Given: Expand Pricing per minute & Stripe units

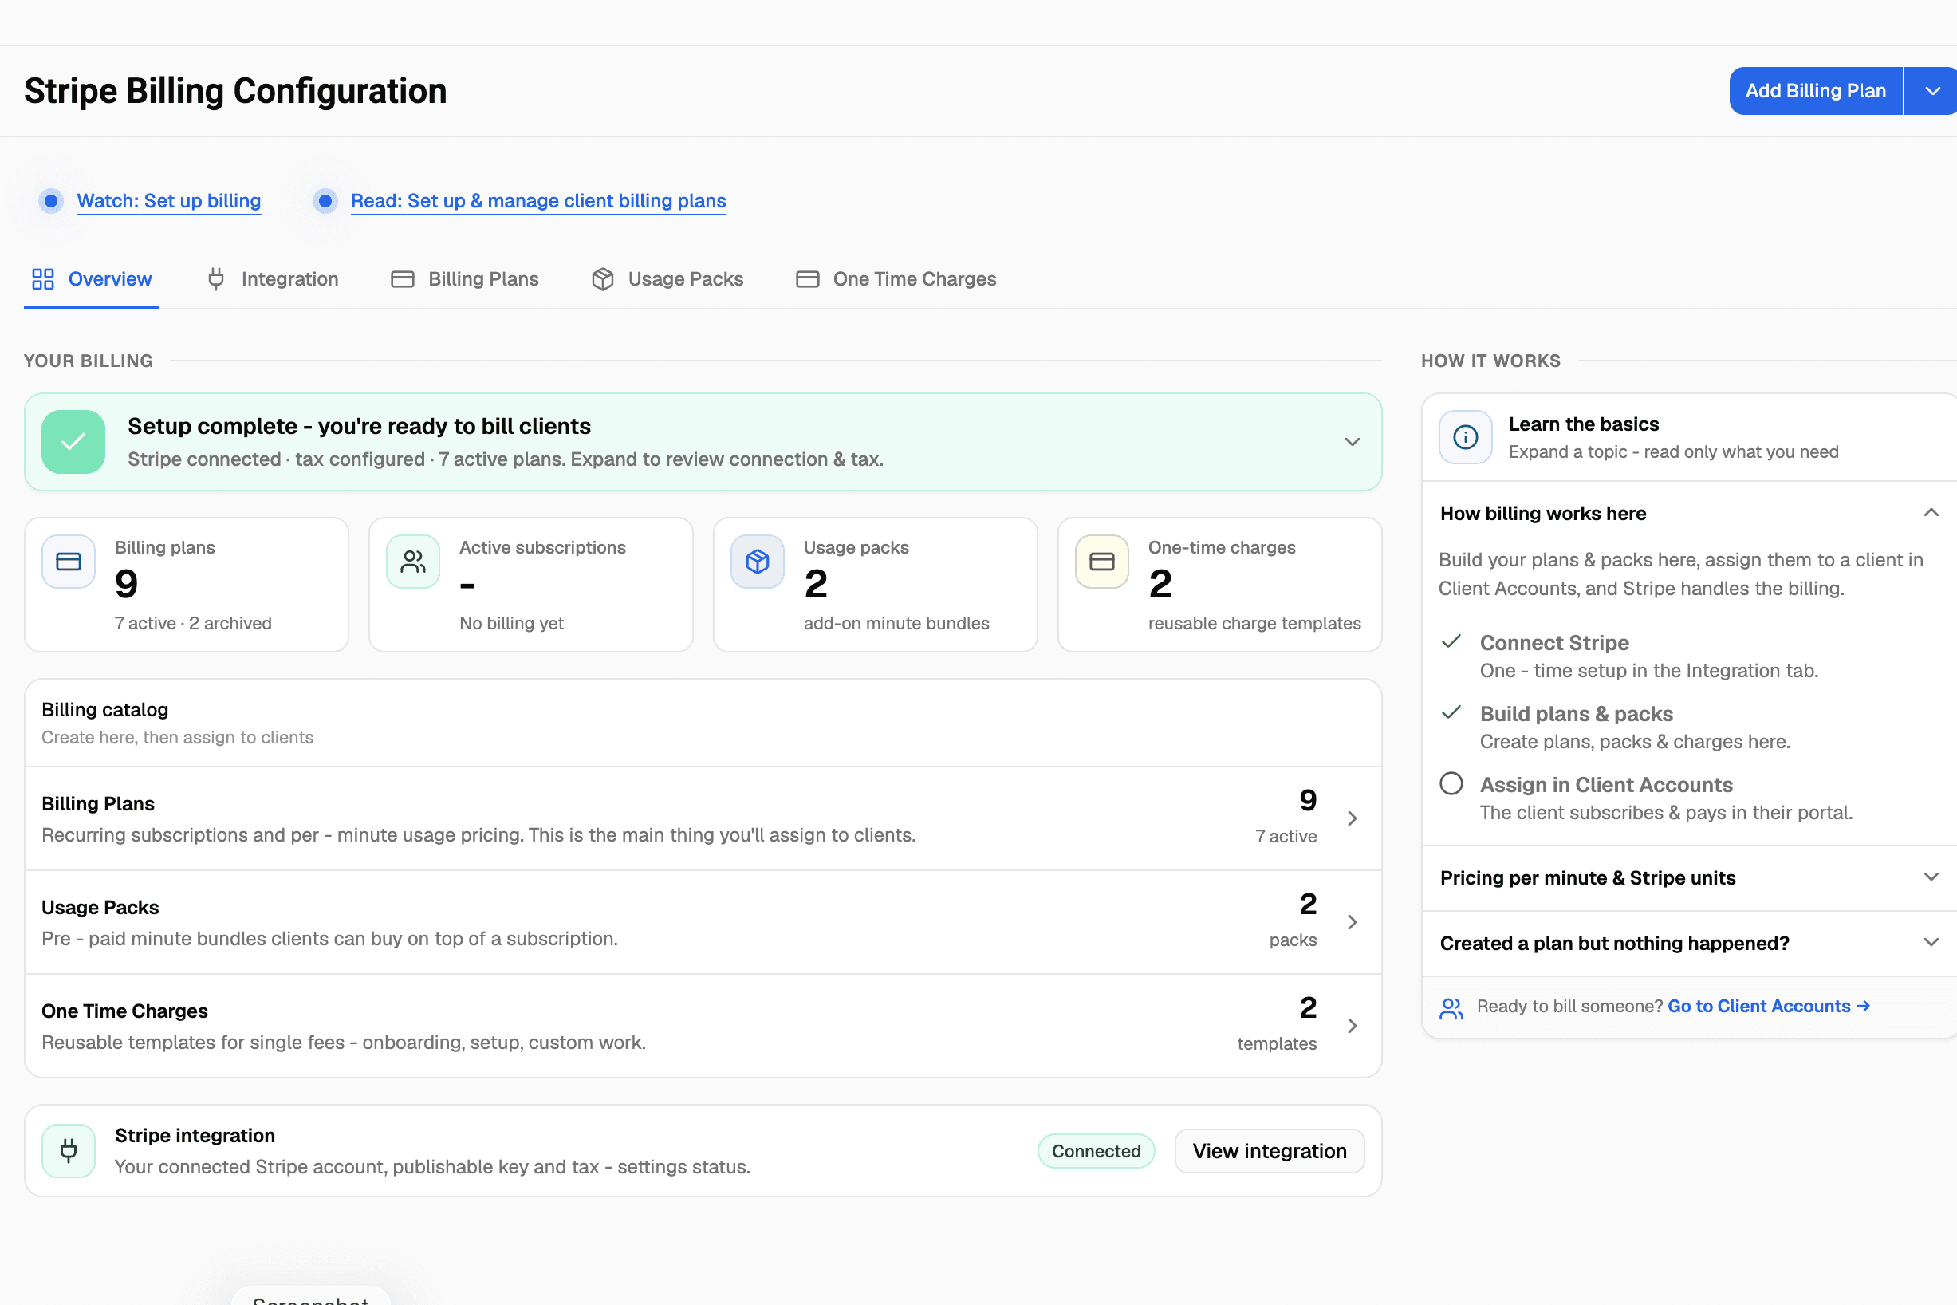Looking at the screenshot, I should (x=1931, y=877).
